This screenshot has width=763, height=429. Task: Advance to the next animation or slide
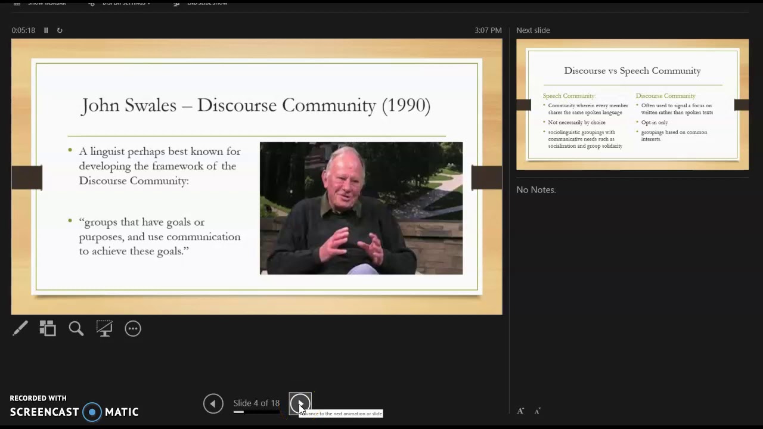pyautogui.click(x=300, y=403)
